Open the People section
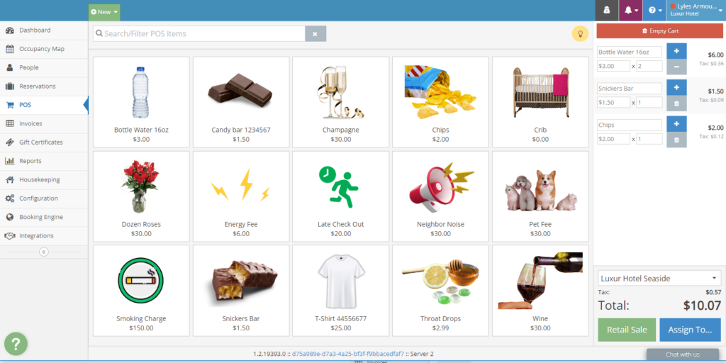 [44, 67]
